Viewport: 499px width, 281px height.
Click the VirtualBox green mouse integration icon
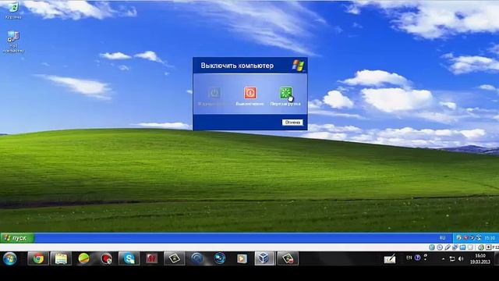pos(481,247)
